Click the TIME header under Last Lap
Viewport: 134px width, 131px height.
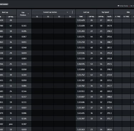pos(81,16)
